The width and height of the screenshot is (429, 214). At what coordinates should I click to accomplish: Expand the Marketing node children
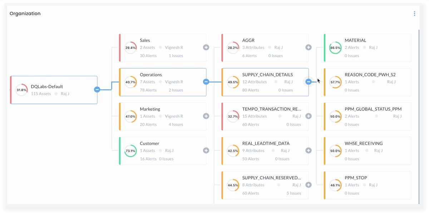pyautogui.click(x=206, y=116)
